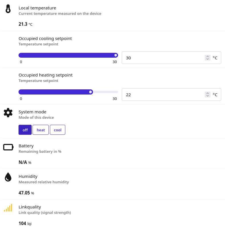
Task: Click the Humidity 47.05 % value
Action: tap(26, 193)
